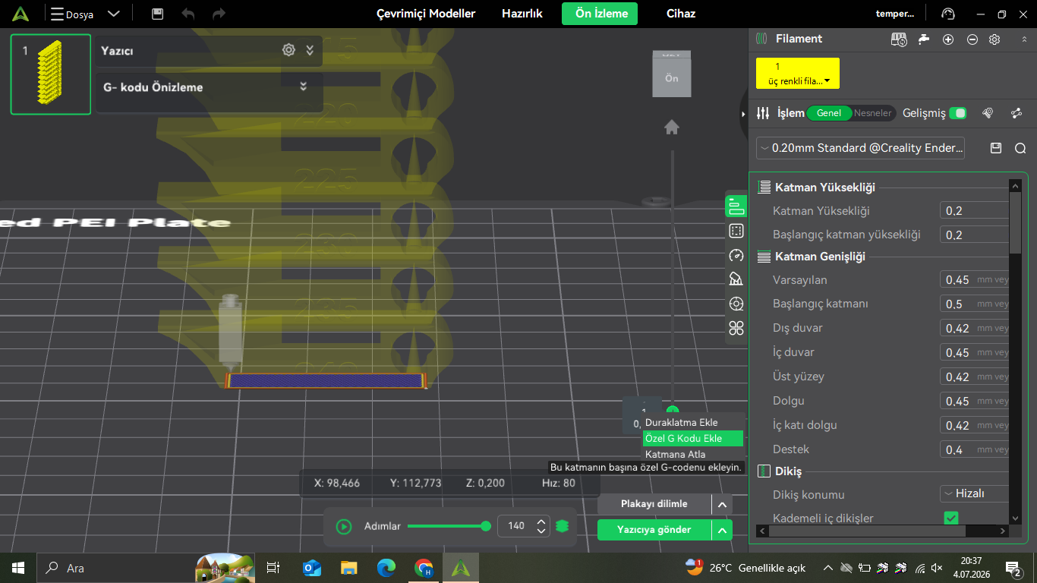Open the Hazırlık tab

[522, 14]
